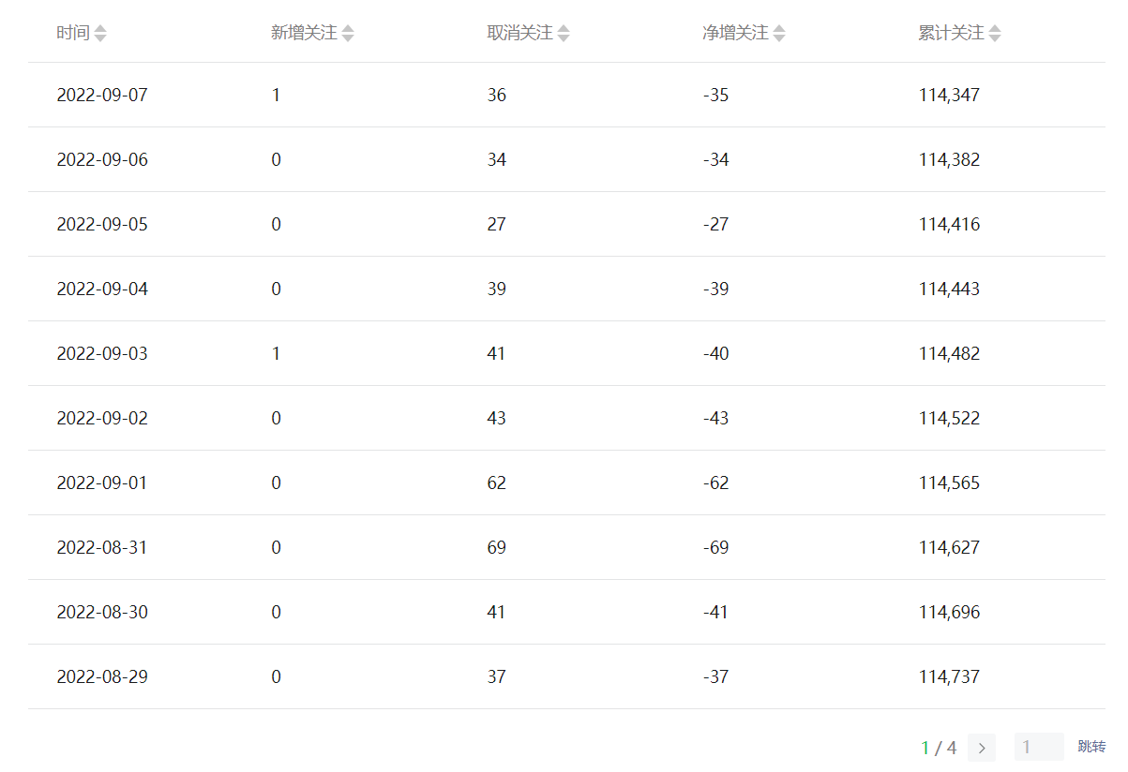Viewport: 1128px width, 772px height.
Task: Select the 2022-09-03 date cell
Action: point(102,353)
